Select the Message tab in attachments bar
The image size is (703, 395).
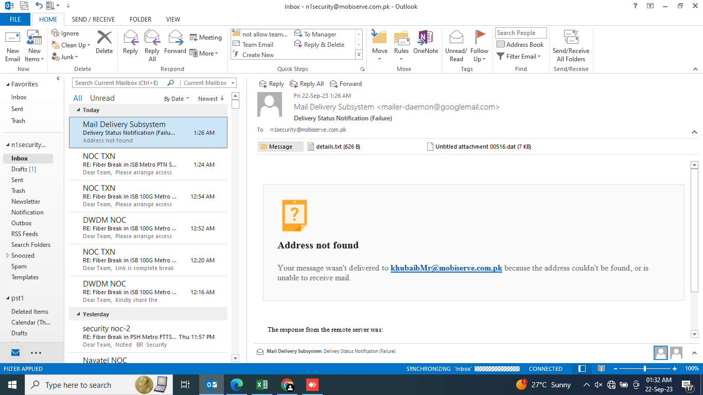pyautogui.click(x=280, y=147)
